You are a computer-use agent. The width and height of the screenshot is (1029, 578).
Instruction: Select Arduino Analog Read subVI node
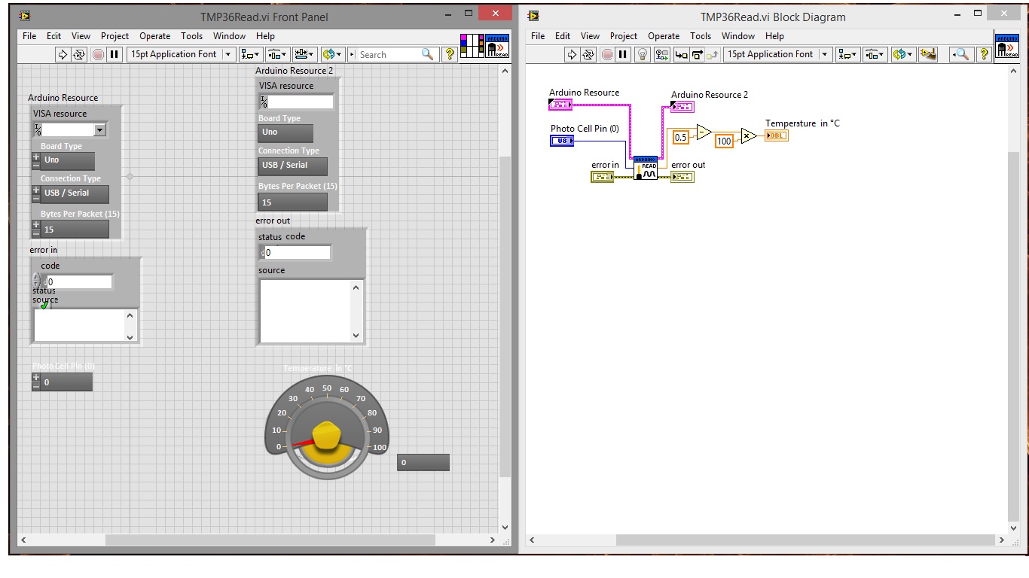tap(646, 168)
